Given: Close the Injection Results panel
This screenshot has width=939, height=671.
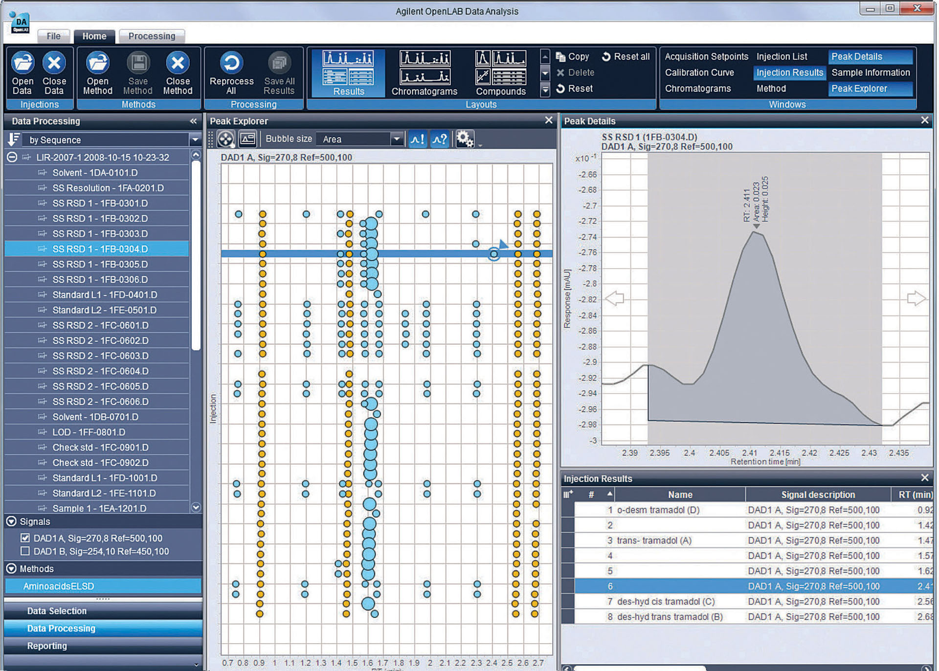Looking at the screenshot, I should (924, 478).
